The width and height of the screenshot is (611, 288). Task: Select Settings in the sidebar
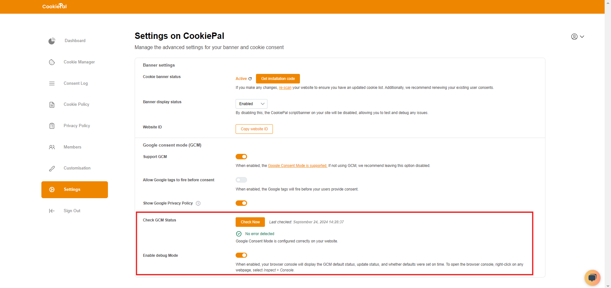tap(74, 189)
